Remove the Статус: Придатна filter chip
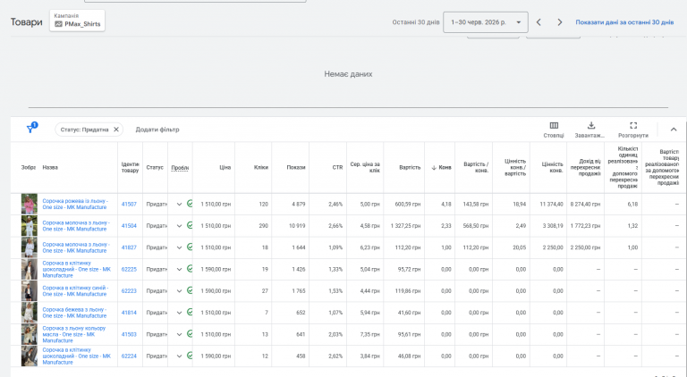The height and width of the screenshot is (377, 687). pyautogui.click(x=116, y=130)
